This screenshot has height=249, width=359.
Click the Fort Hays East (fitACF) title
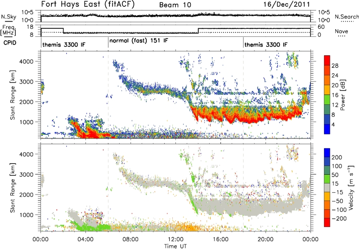click(x=88, y=4)
